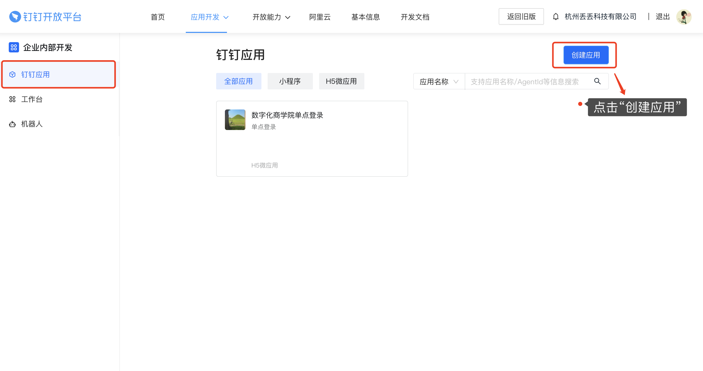
Task: Click the company name 杭州丢丢科技有限公司
Action: point(600,17)
